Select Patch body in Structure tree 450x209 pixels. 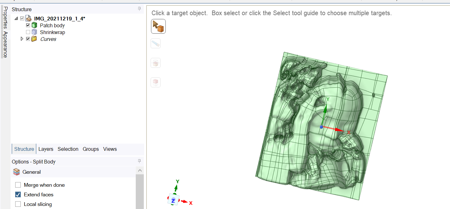pyautogui.click(x=52, y=25)
